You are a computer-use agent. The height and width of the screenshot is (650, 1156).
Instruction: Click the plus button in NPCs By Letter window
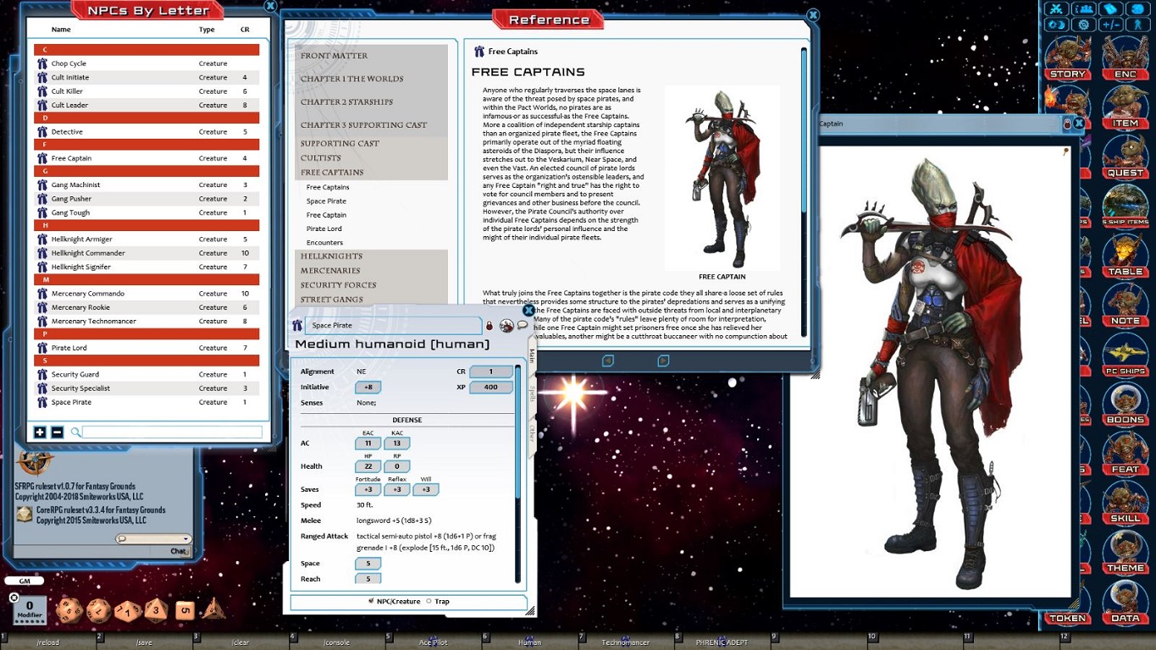point(40,432)
